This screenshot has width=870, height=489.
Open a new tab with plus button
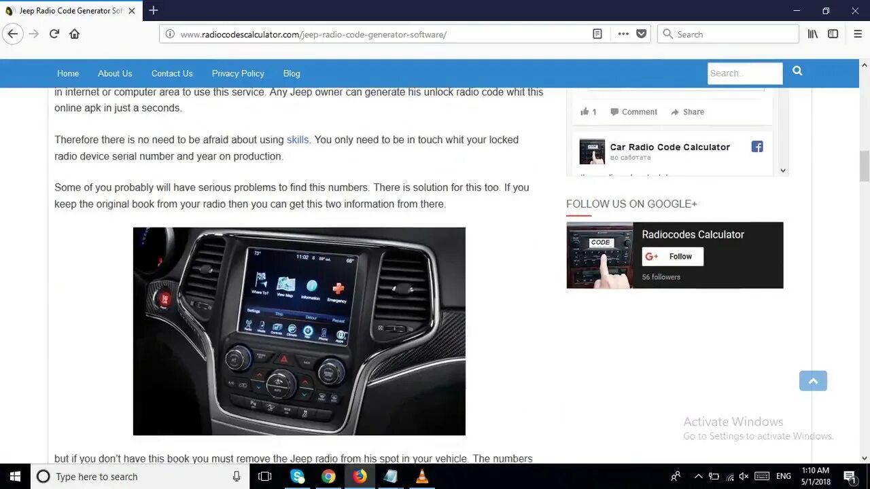point(154,10)
